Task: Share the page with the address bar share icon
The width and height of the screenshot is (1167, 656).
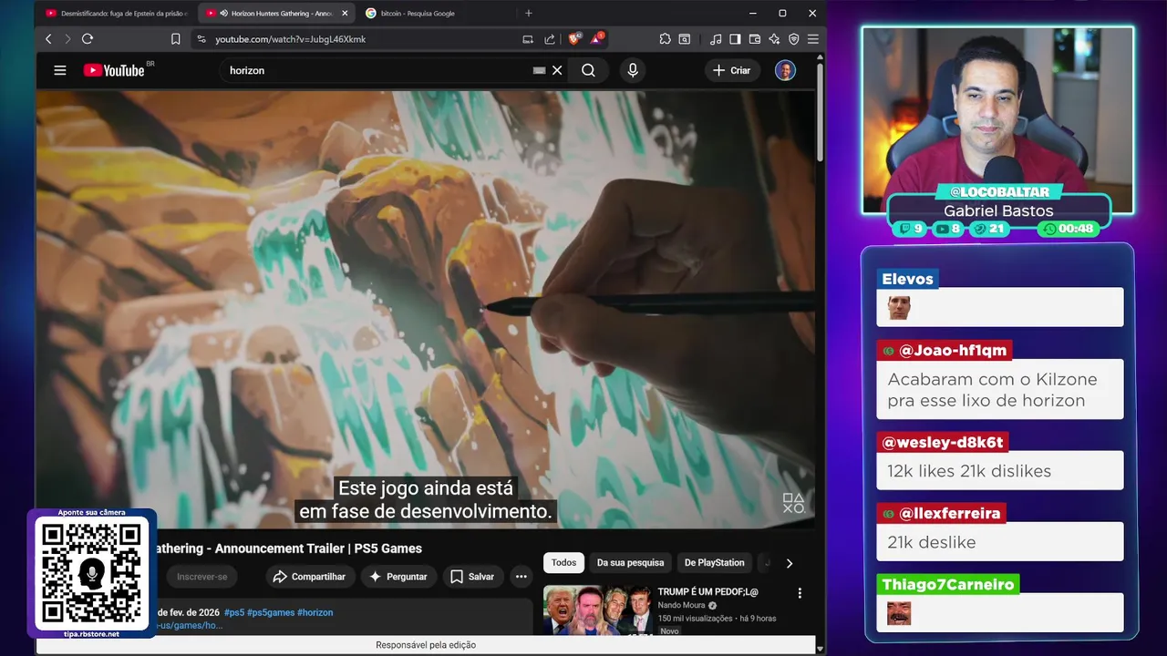Action: point(550,39)
